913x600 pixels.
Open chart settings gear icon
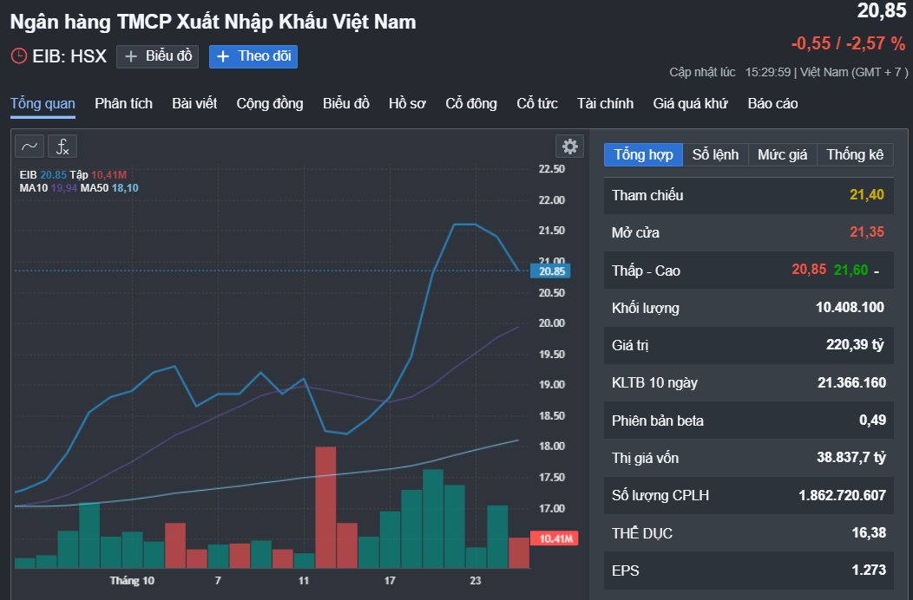coord(569,146)
